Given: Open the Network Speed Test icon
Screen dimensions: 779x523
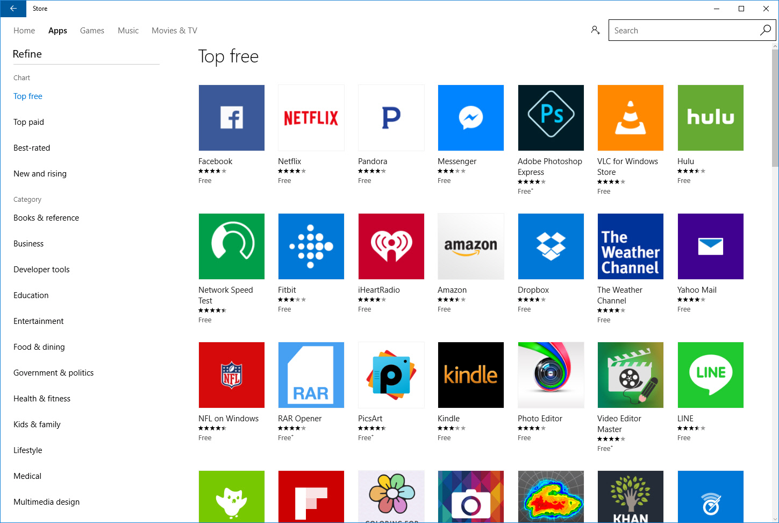Looking at the screenshot, I should pos(232,246).
